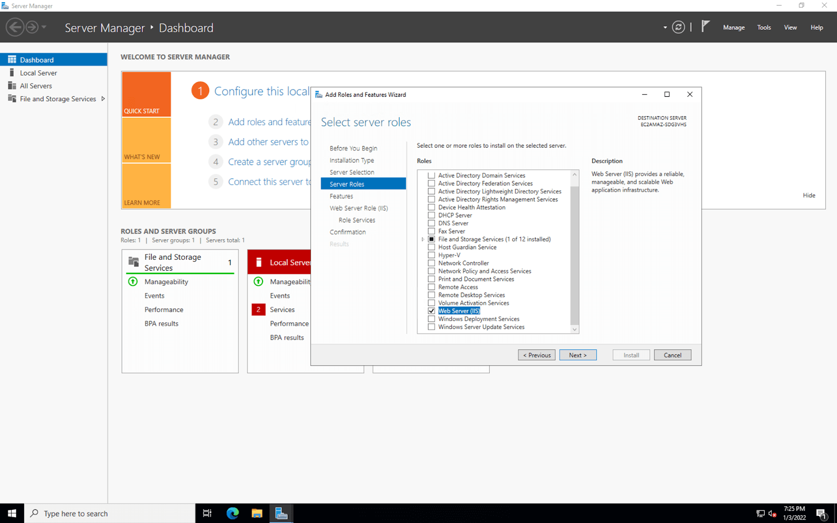
Task: Click Add roles and features link
Action: pyautogui.click(x=269, y=122)
